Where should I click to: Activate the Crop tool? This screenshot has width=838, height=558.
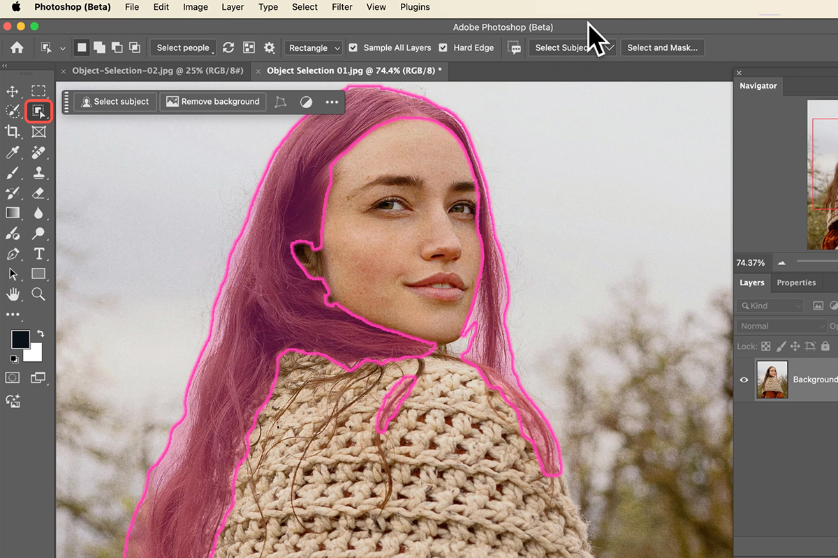coord(12,131)
